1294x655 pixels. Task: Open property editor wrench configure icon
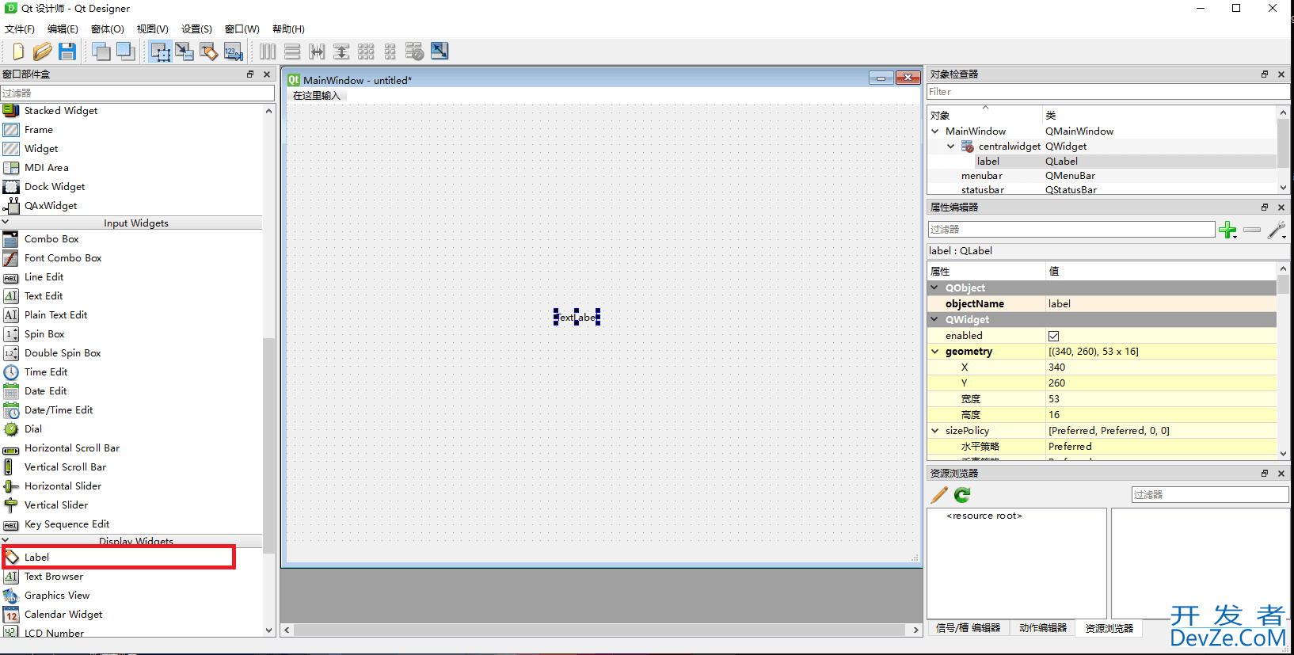pyautogui.click(x=1277, y=230)
